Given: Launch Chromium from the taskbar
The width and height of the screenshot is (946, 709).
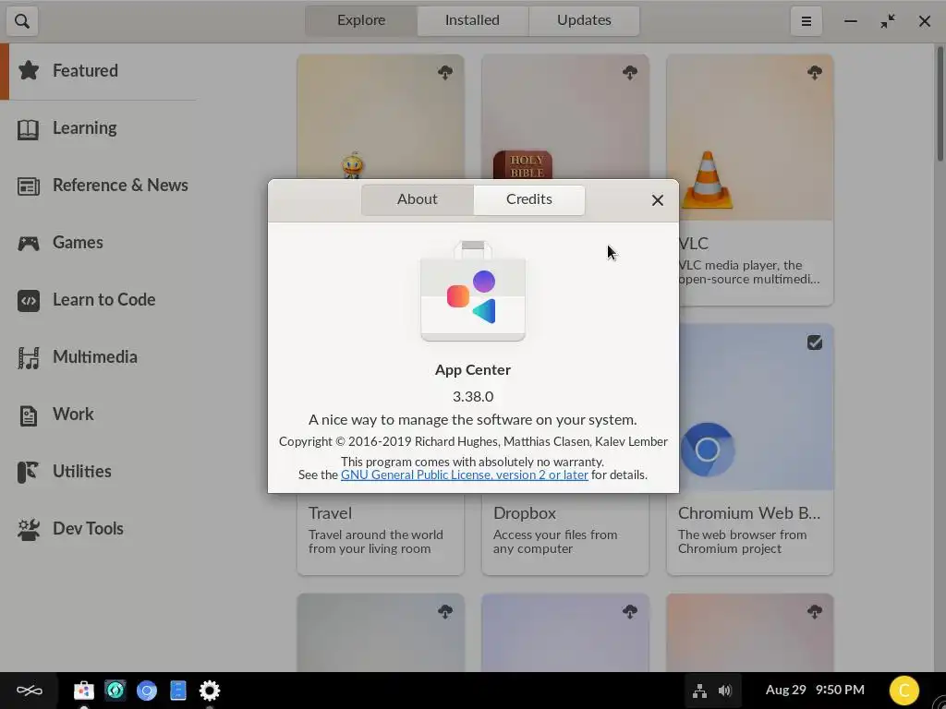Looking at the screenshot, I should [147, 691].
